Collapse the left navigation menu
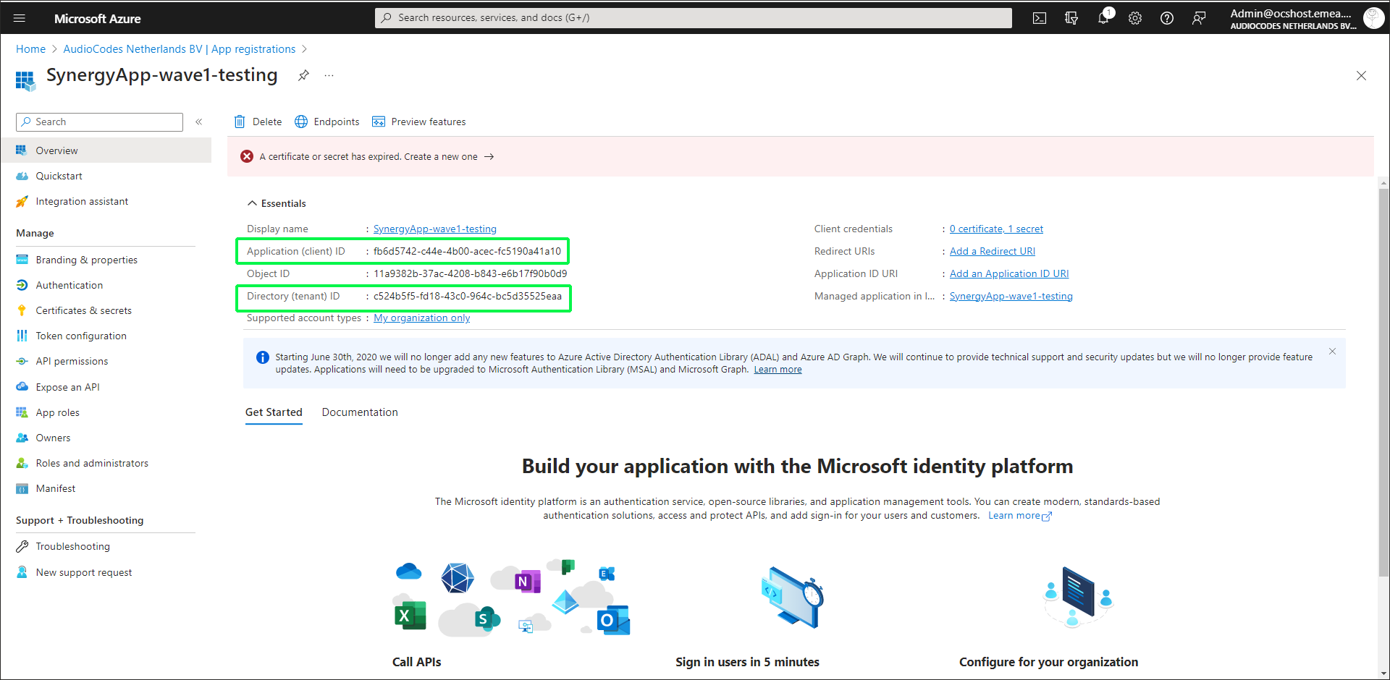Screen dimensions: 1390x680 (199, 122)
